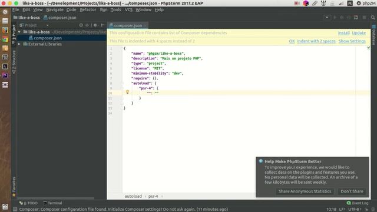Image resolution: width=377 pixels, height=212 pixels.
Task: Click the Chrome icon in the Ubuntu dock
Action: (5, 39)
